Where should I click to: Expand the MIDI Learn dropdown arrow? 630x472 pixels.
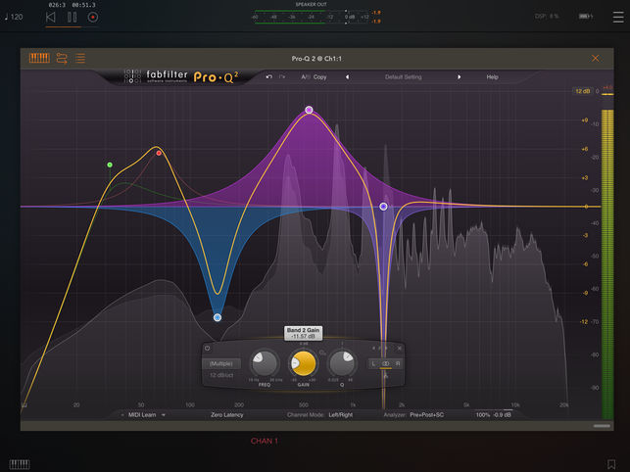[164, 414]
